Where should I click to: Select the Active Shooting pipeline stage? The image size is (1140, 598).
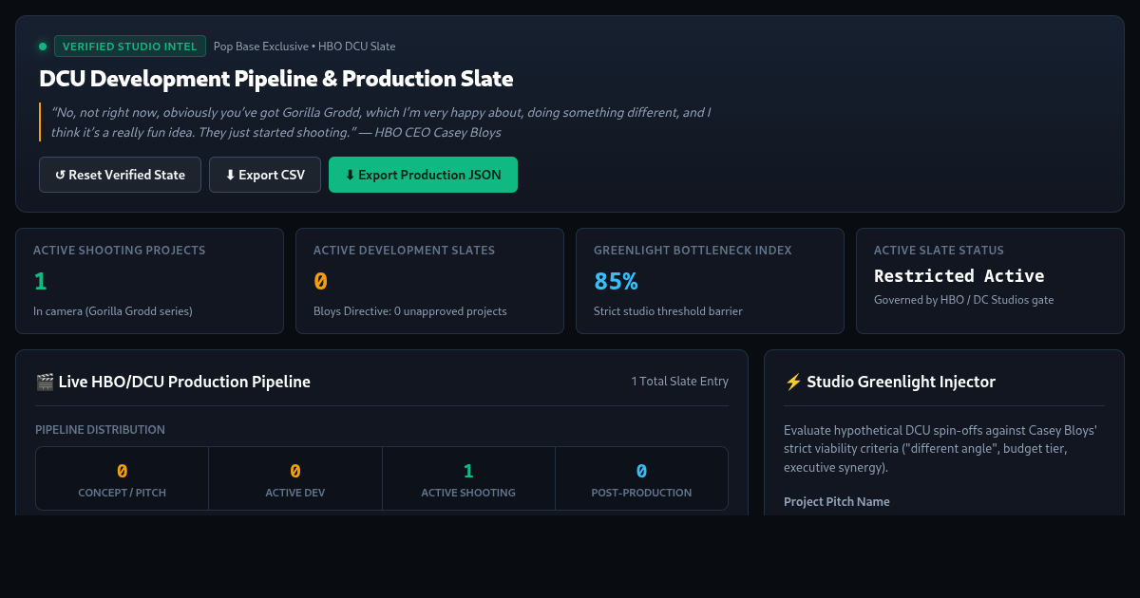click(468, 479)
